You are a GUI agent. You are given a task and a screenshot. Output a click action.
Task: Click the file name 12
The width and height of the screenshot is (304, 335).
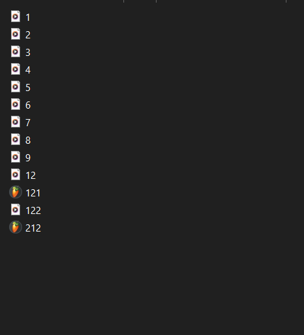click(31, 176)
